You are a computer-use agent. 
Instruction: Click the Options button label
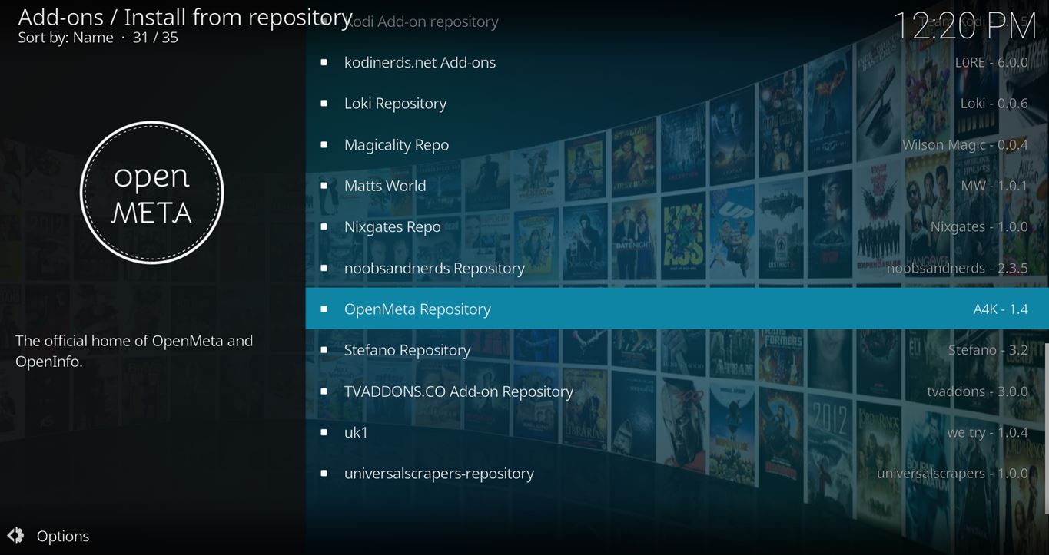63,536
